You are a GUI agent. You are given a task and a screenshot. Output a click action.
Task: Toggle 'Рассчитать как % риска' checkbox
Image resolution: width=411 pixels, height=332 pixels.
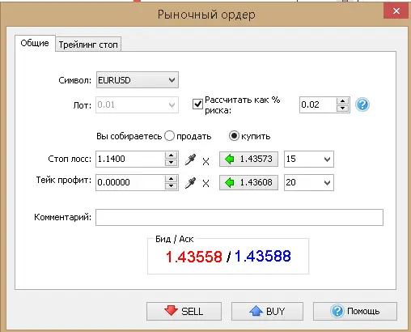[x=197, y=104]
